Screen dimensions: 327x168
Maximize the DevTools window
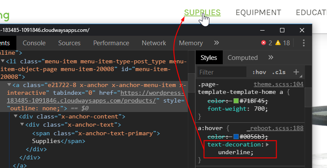coord(282,30)
